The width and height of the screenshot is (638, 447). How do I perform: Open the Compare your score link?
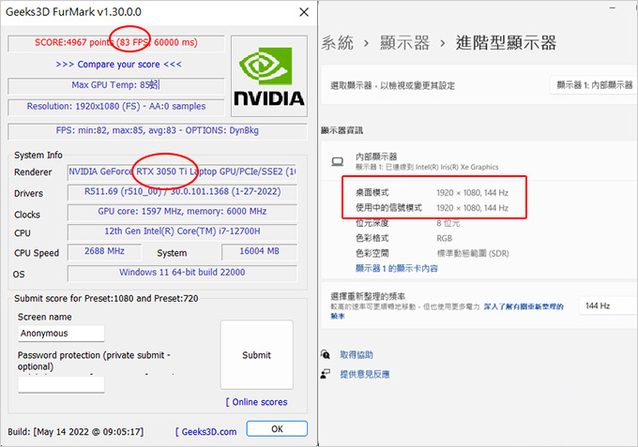click(x=118, y=65)
